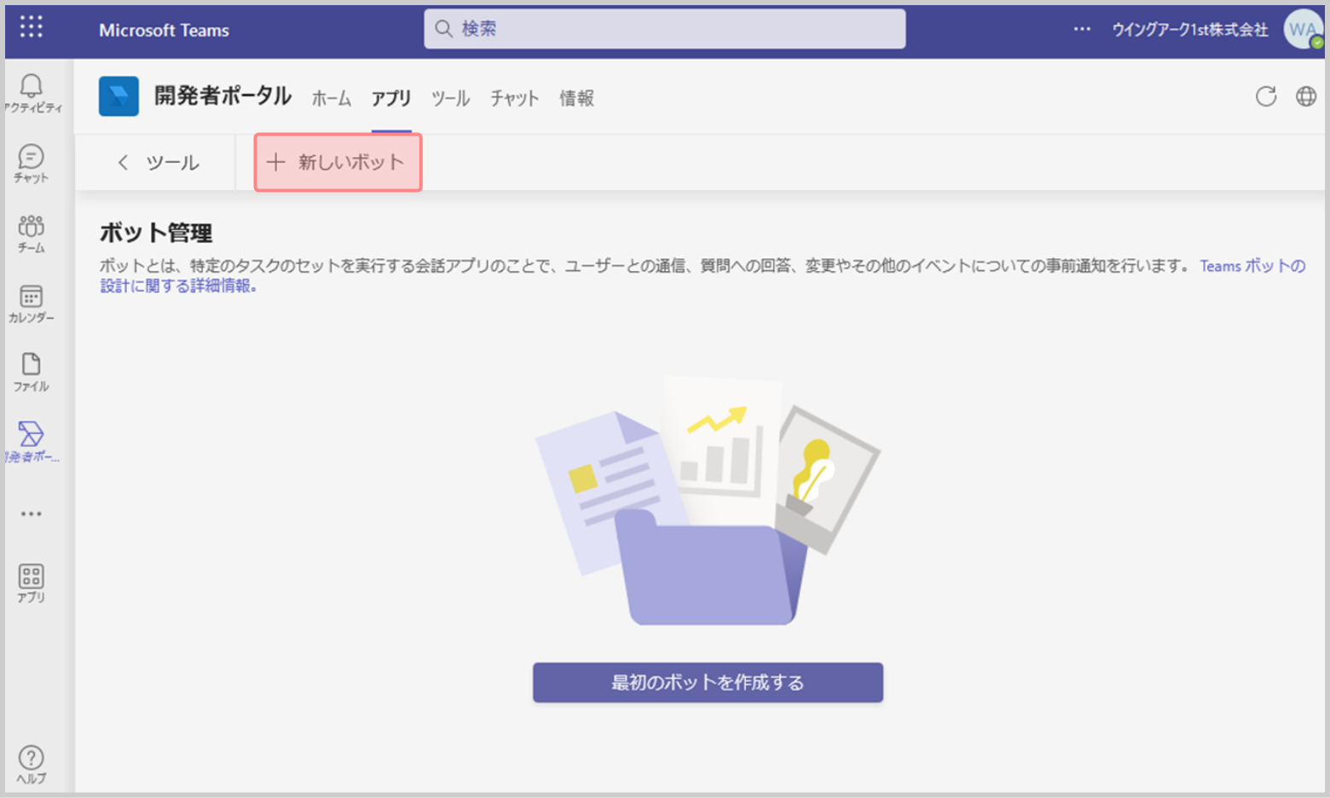Click the 新しいボット button
The height and width of the screenshot is (798, 1330).
[338, 163]
